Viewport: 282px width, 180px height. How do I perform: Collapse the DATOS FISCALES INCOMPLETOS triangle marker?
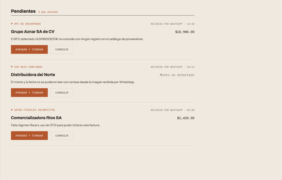tap(12, 110)
